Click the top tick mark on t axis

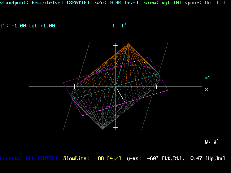115,45
